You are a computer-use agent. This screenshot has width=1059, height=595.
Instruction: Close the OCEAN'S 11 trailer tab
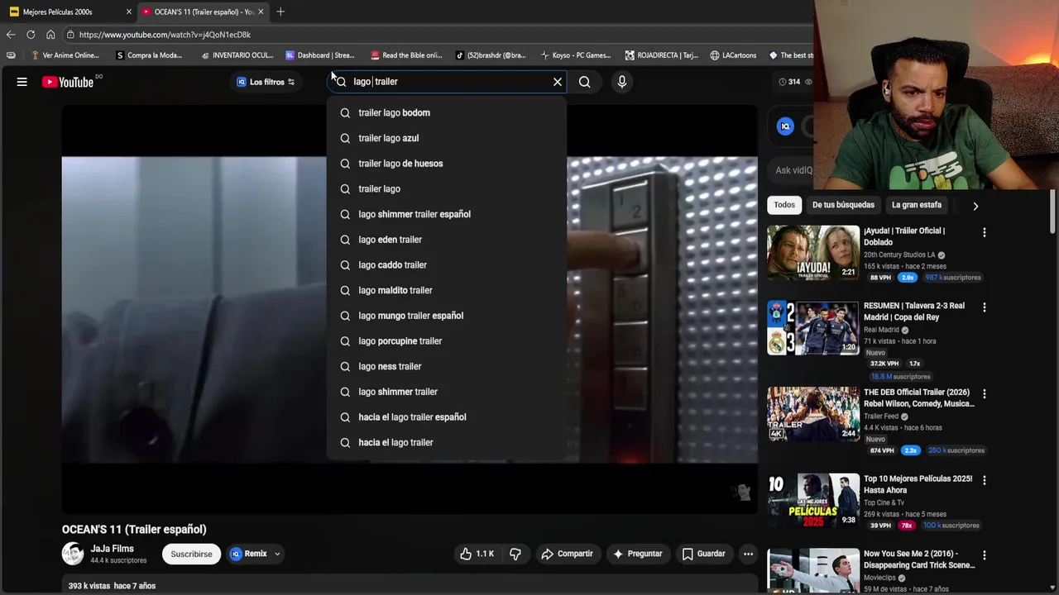(261, 12)
